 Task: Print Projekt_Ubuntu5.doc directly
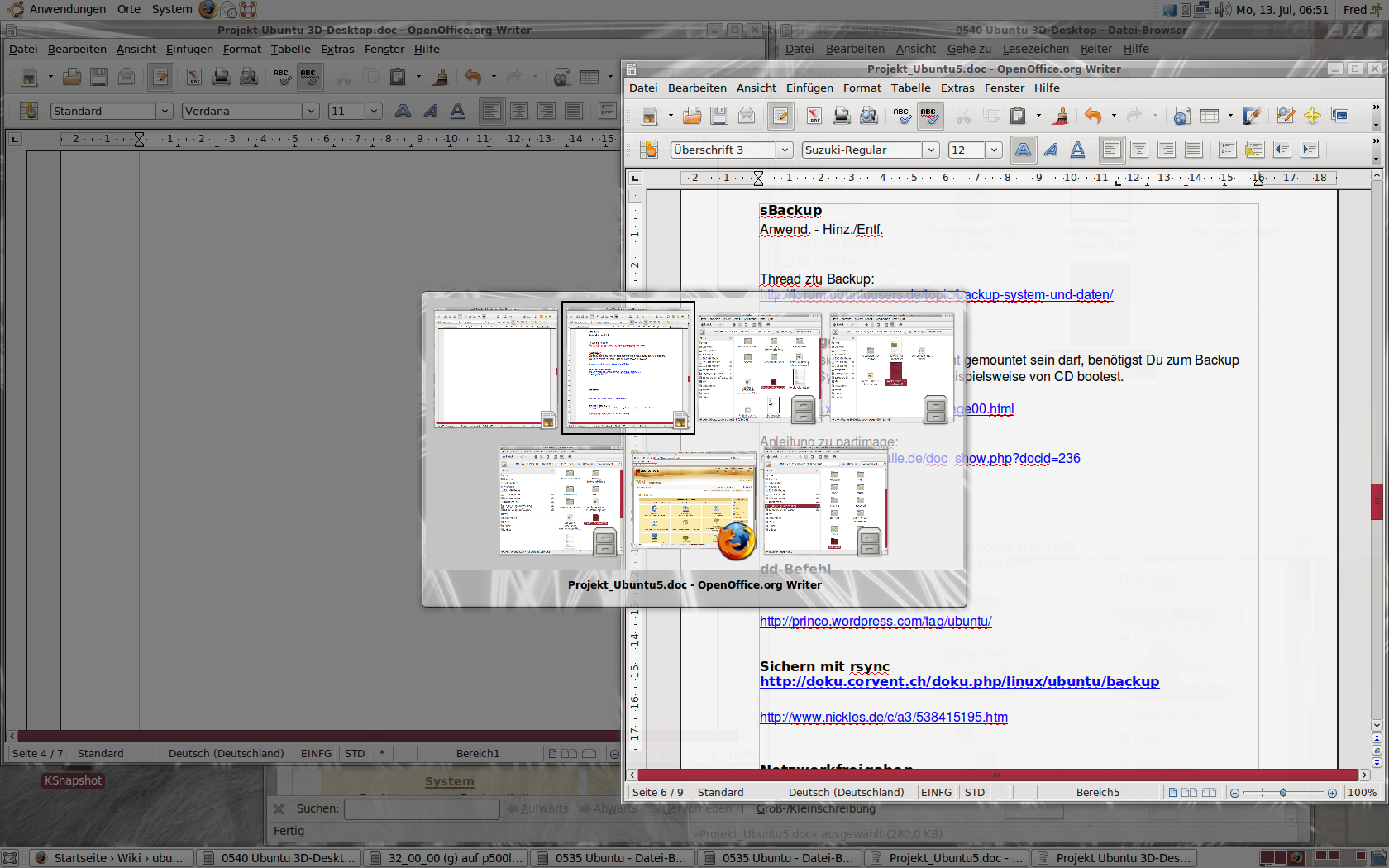[x=842, y=116]
